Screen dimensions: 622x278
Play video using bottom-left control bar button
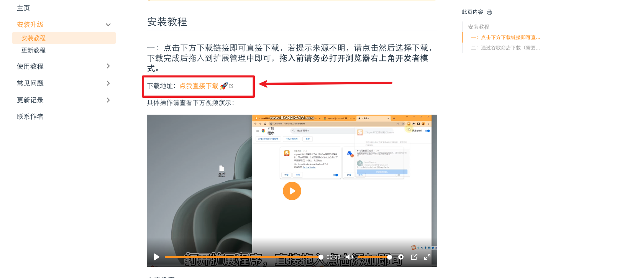(x=156, y=257)
